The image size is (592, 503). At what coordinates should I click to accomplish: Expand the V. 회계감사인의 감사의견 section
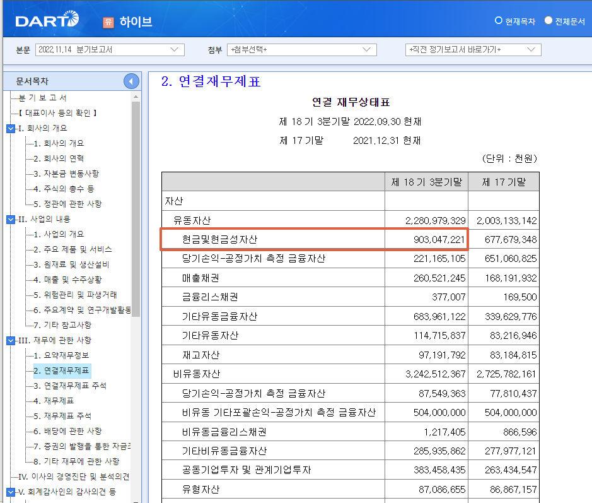click(8, 492)
